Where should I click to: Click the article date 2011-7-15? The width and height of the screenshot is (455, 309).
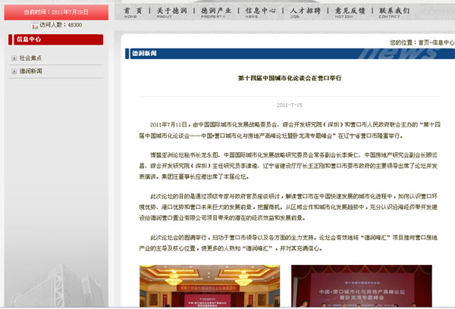290,105
